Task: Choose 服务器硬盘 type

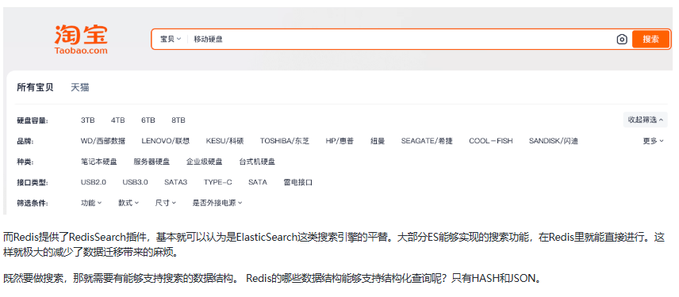Action: (x=152, y=162)
